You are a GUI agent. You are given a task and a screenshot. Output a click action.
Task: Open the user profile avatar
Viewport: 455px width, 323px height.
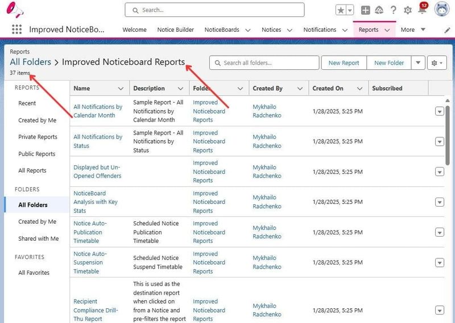click(441, 9)
